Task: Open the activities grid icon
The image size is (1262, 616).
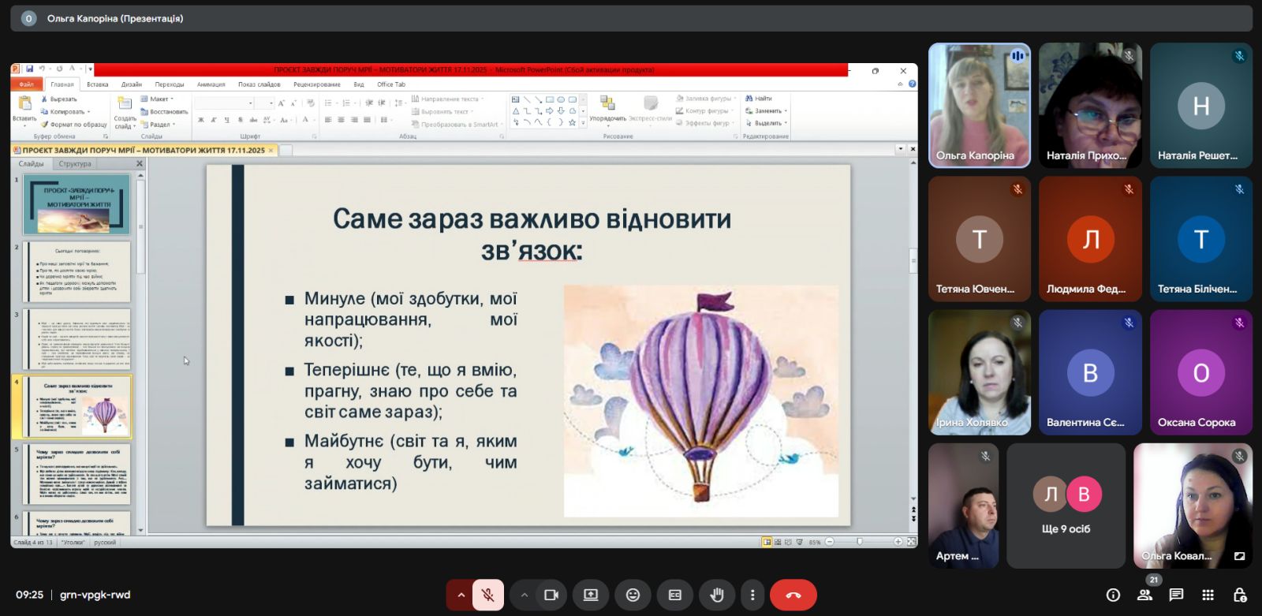Action: pyautogui.click(x=1208, y=595)
